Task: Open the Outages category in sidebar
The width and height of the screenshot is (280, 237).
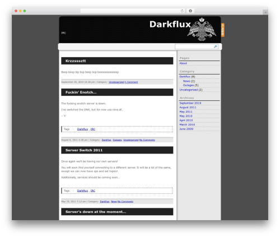Action: tap(188, 85)
